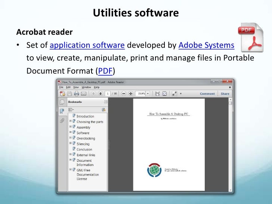Select the External links bookmark
Image resolution: width=272 pixels, height=204 pixels.
(x=86, y=155)
